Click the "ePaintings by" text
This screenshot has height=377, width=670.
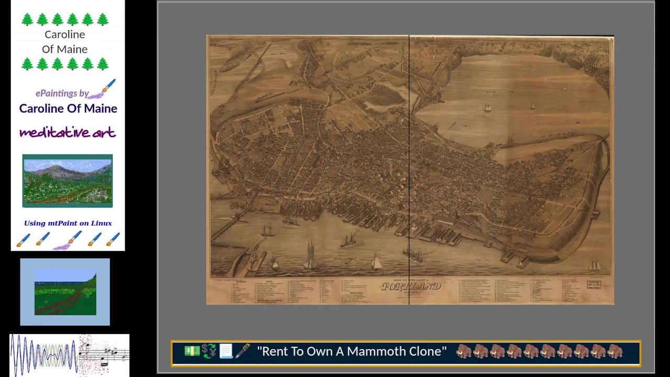(62, 93)
